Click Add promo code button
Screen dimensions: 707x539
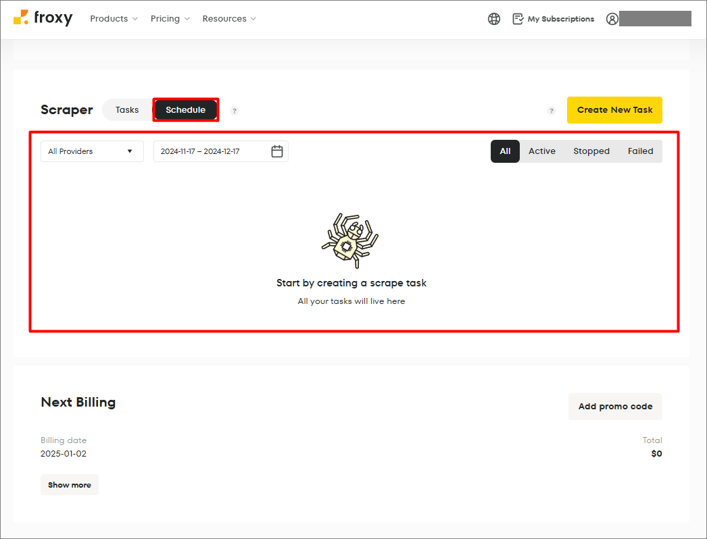tap(615, 407)
